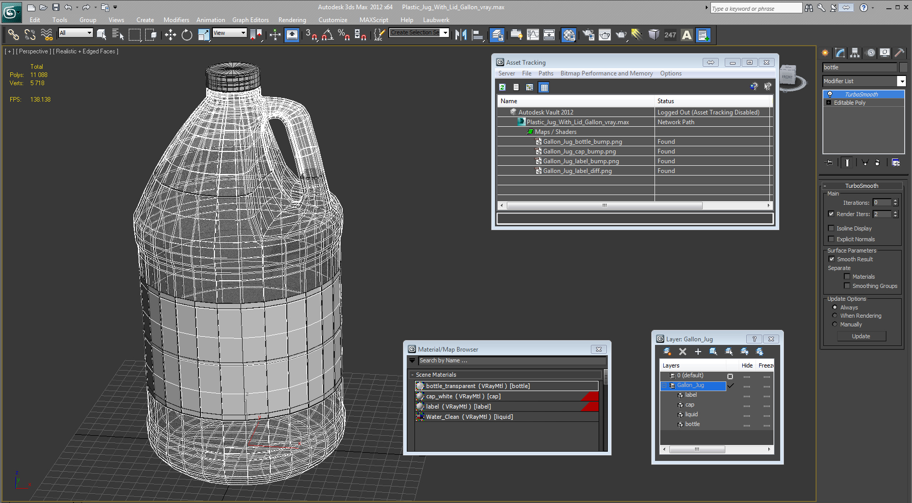This screenshot has width=912, height=503.
Task: Choose the Rectangular Selection Region tool
Action: [x=134, y=35]
